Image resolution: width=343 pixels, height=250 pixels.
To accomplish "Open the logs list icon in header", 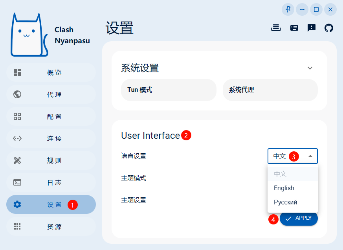I will point(276,28).
